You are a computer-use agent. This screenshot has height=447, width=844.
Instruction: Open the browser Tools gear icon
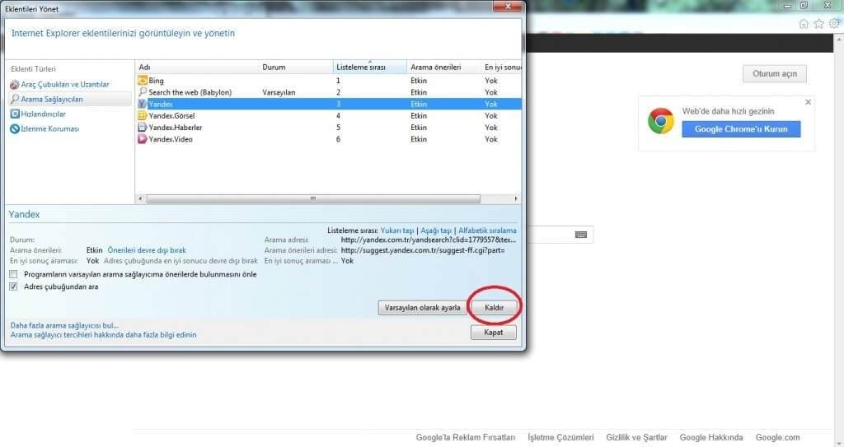tap(834, 24)
